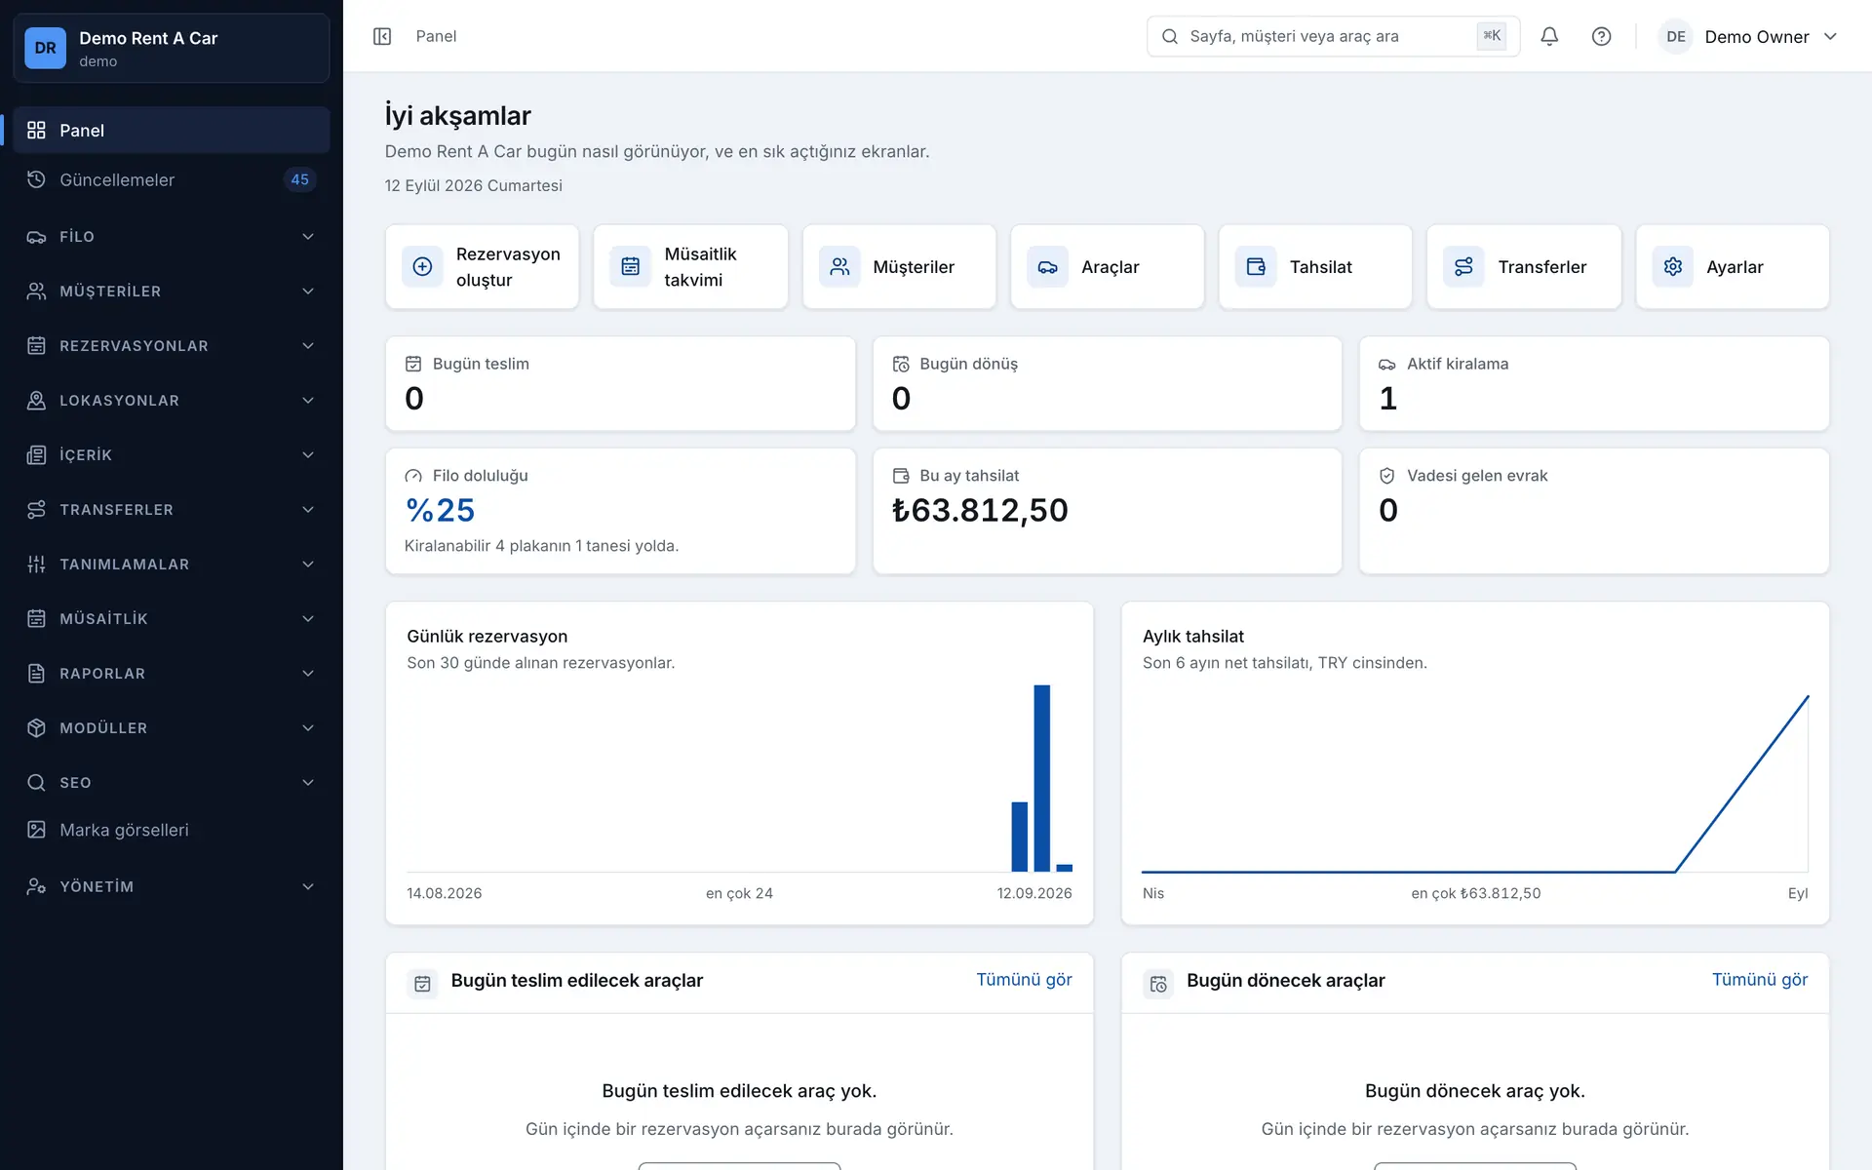Click the Raporlar document icon
The image size is (1872, 1170).
tap(36, 674)
